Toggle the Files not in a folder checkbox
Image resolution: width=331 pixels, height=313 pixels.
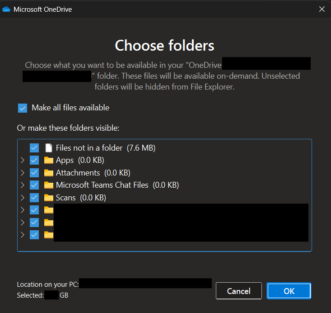pyautogui.click(x=34, y=148)
